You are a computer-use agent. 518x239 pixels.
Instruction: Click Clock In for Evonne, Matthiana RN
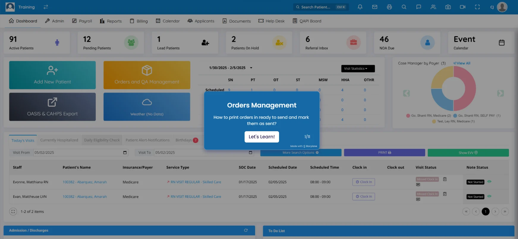363,182
